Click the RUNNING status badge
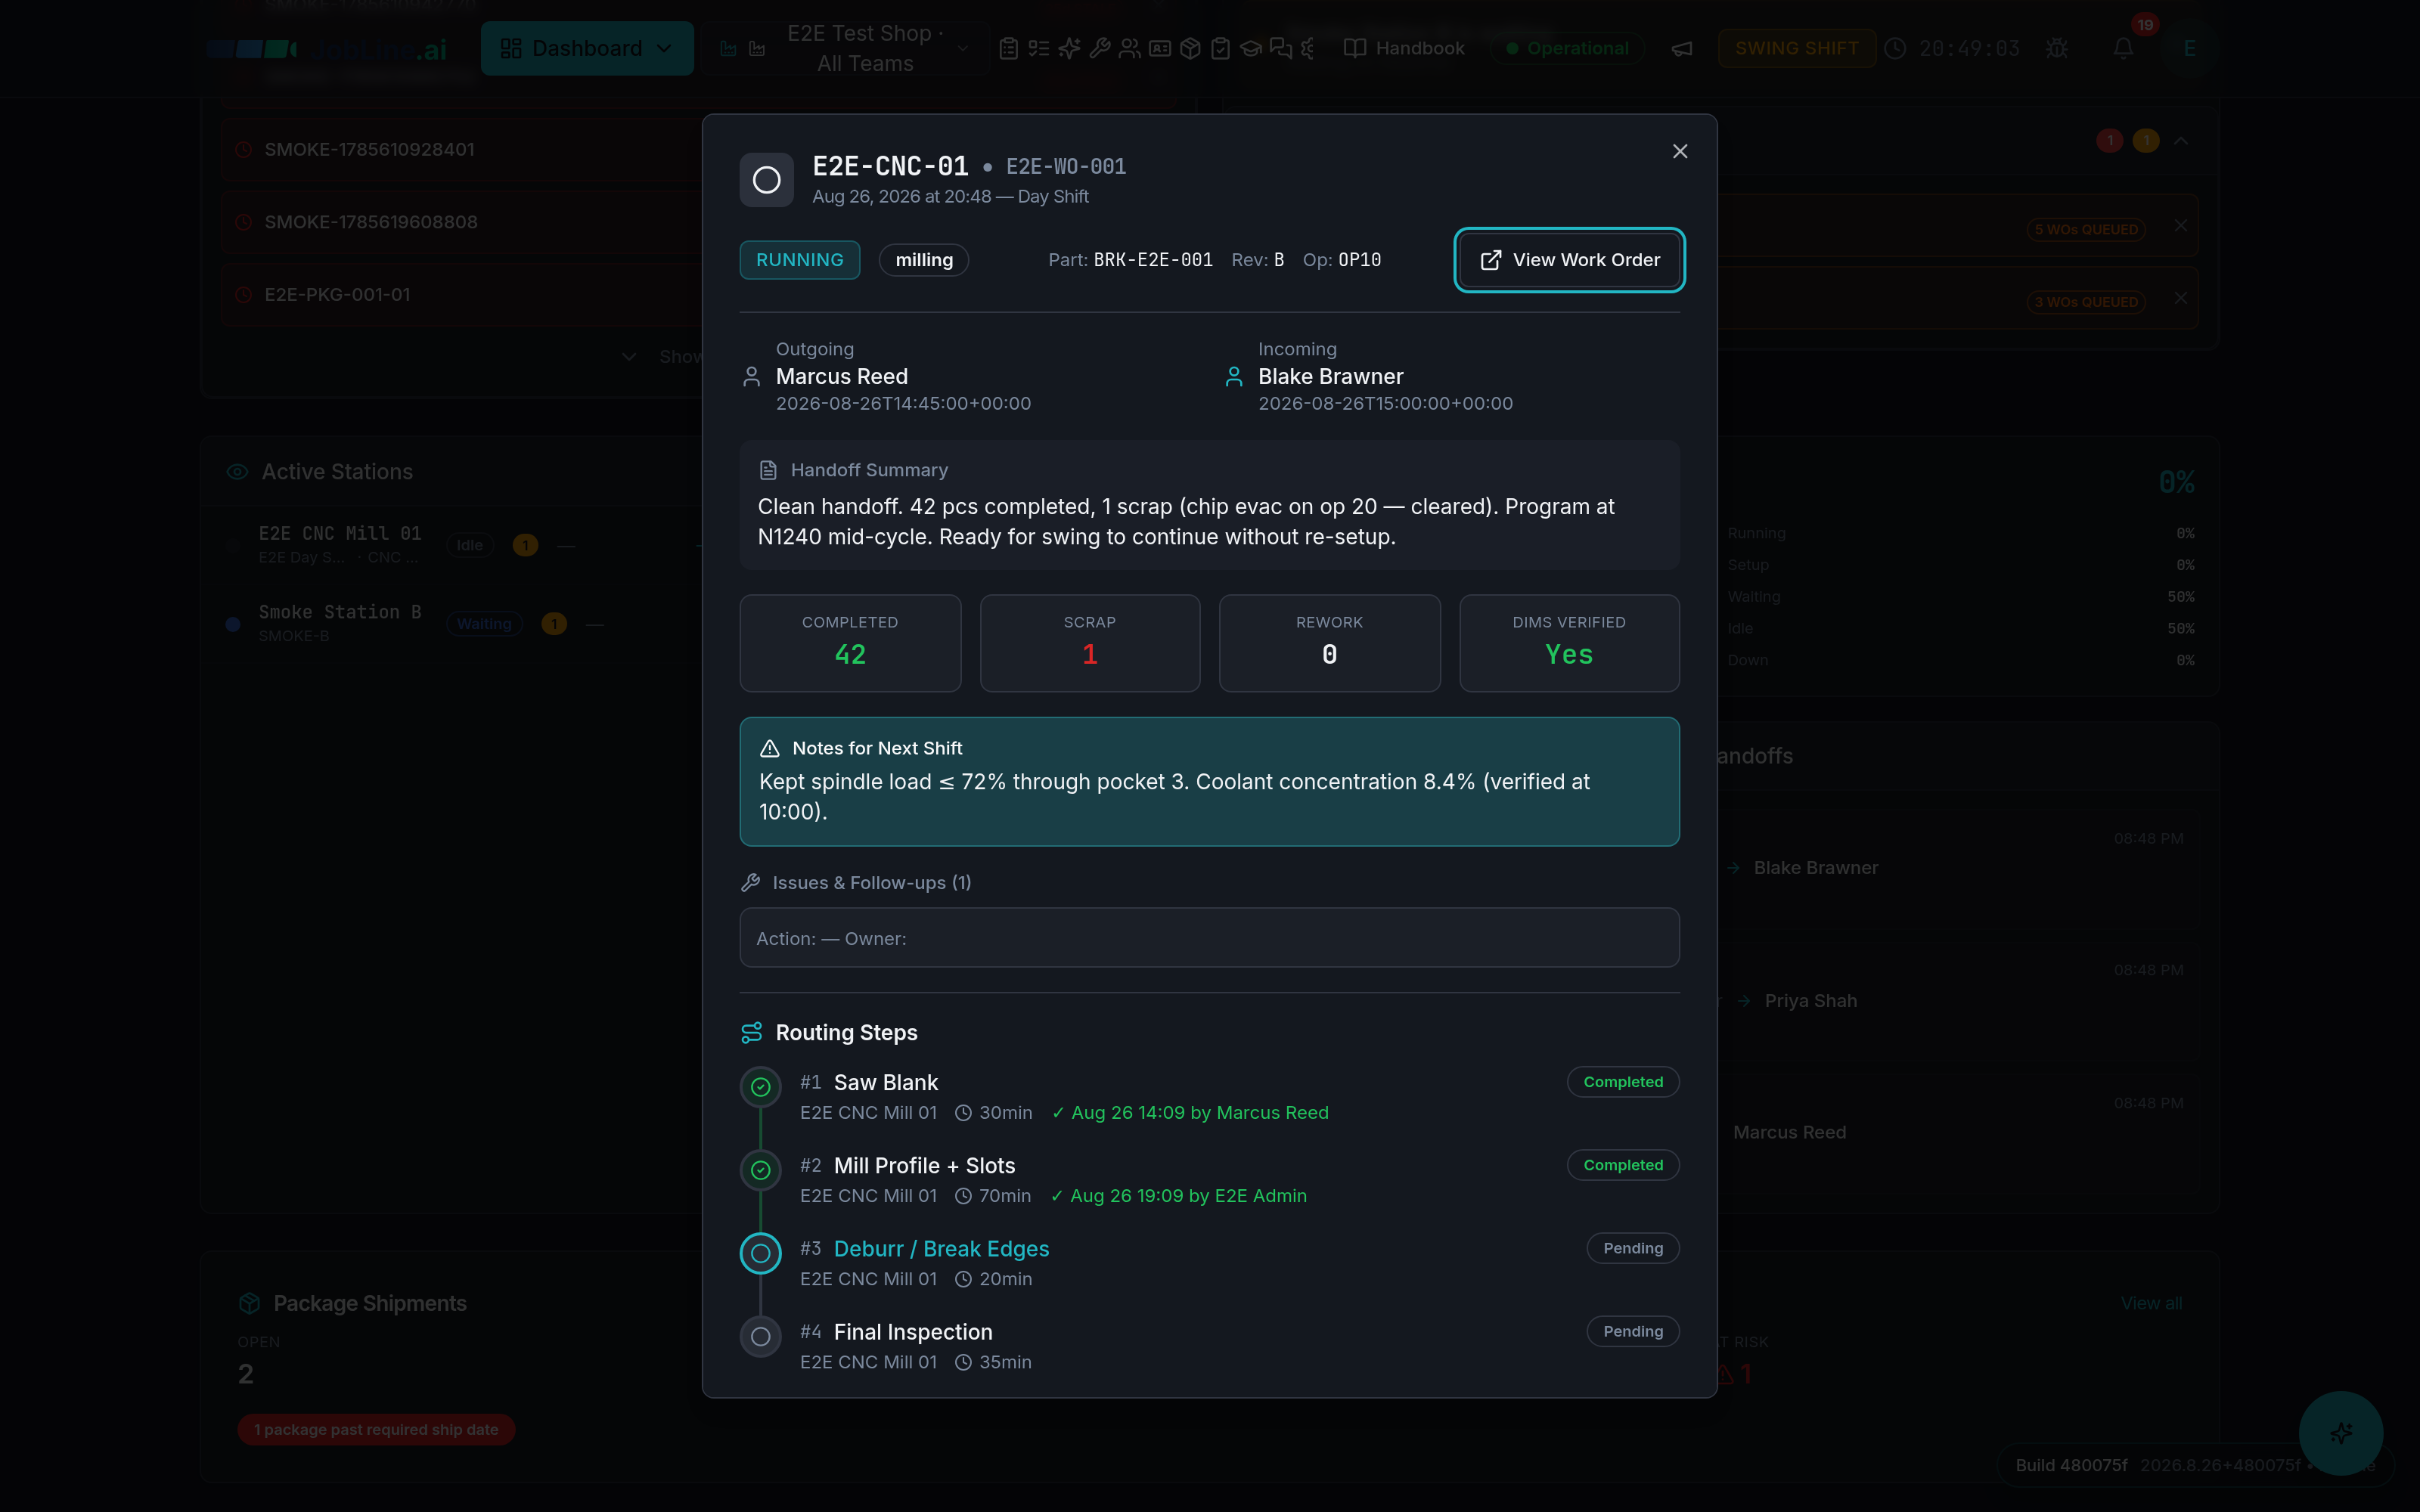 tap(800, 260)
